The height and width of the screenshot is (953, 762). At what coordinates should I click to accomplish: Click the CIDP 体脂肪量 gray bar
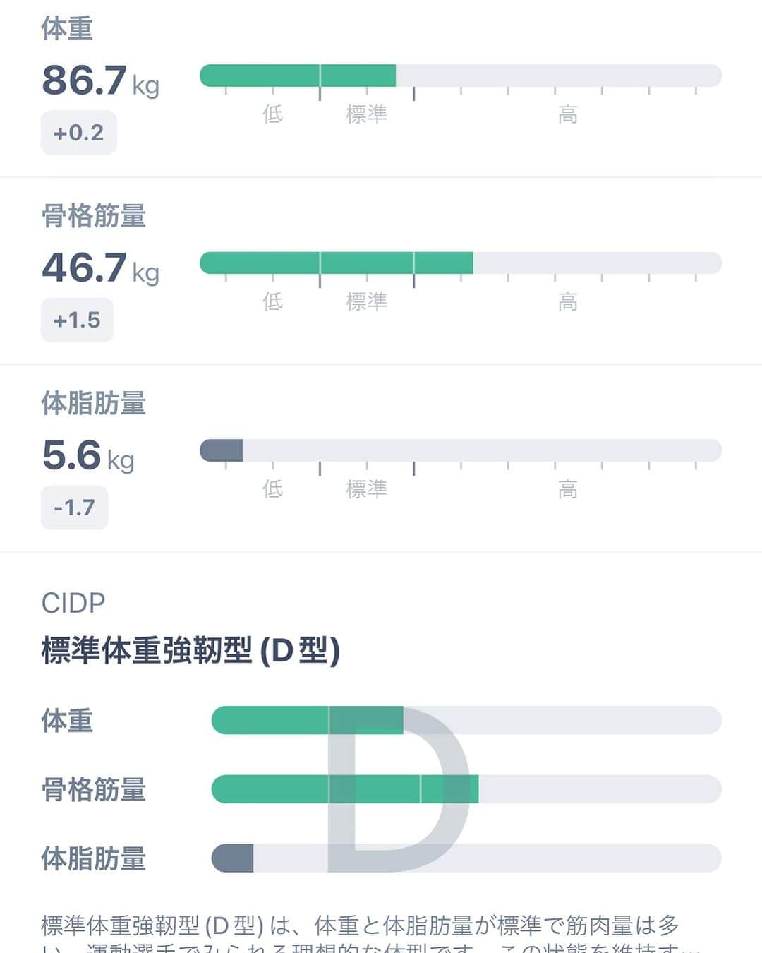point(466,858)
